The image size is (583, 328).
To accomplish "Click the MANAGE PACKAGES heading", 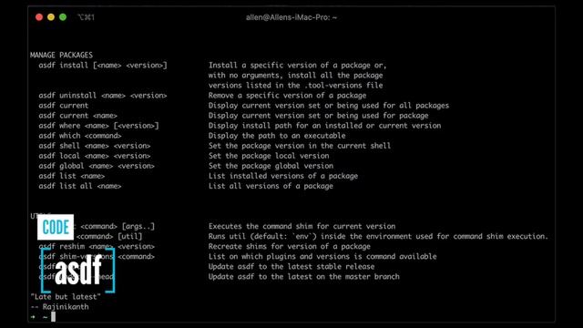I will tap(61, 55).
